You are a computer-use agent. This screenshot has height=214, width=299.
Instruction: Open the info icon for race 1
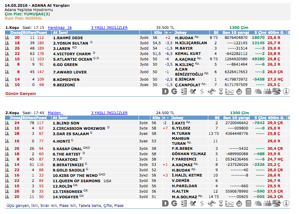(286, 91)
